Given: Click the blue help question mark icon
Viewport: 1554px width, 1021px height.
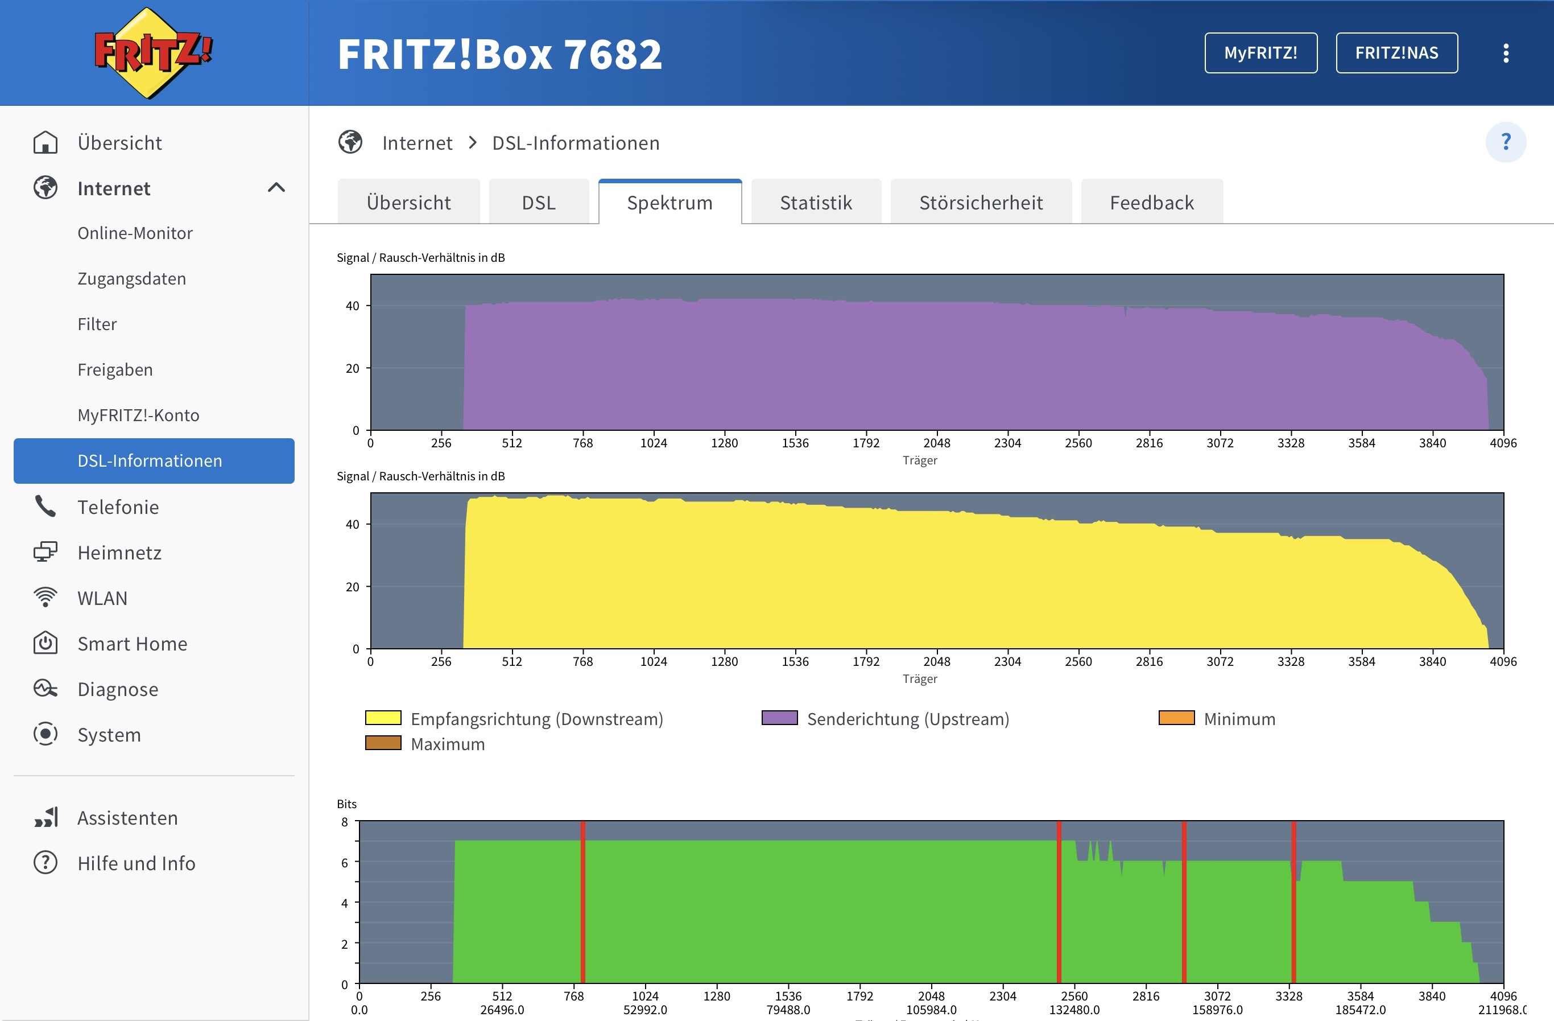Looking at the screenshot, I should point(1505,142).
